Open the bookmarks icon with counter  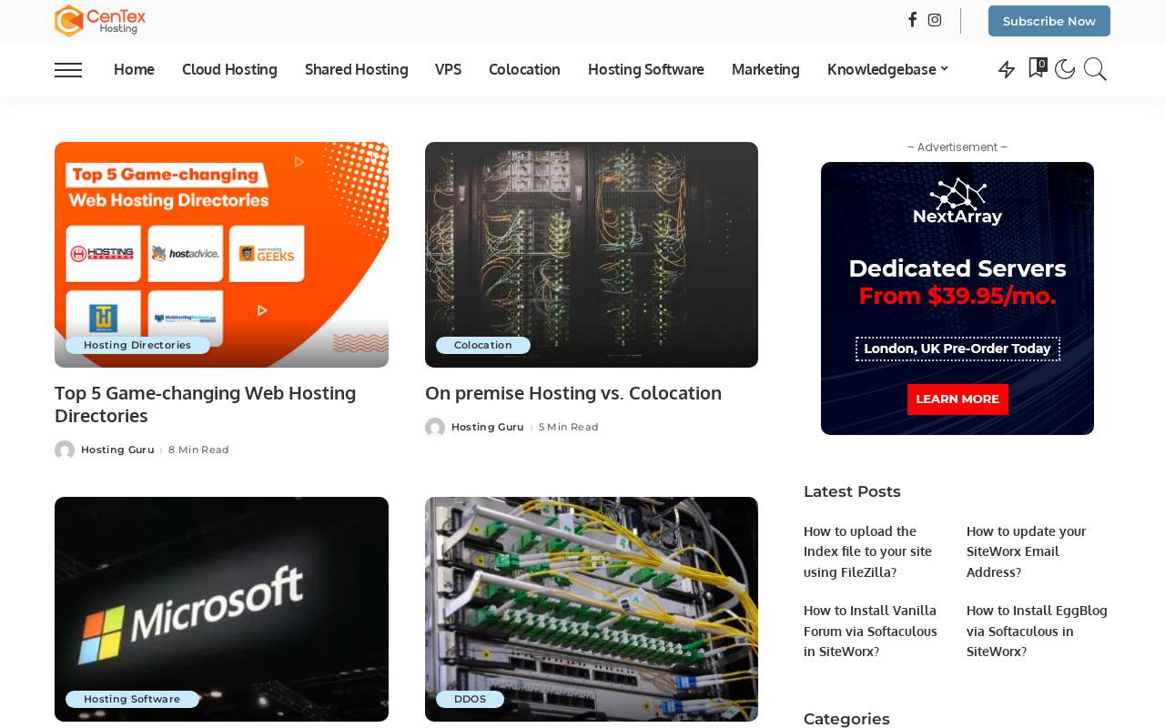click(x=1038, y=68)
